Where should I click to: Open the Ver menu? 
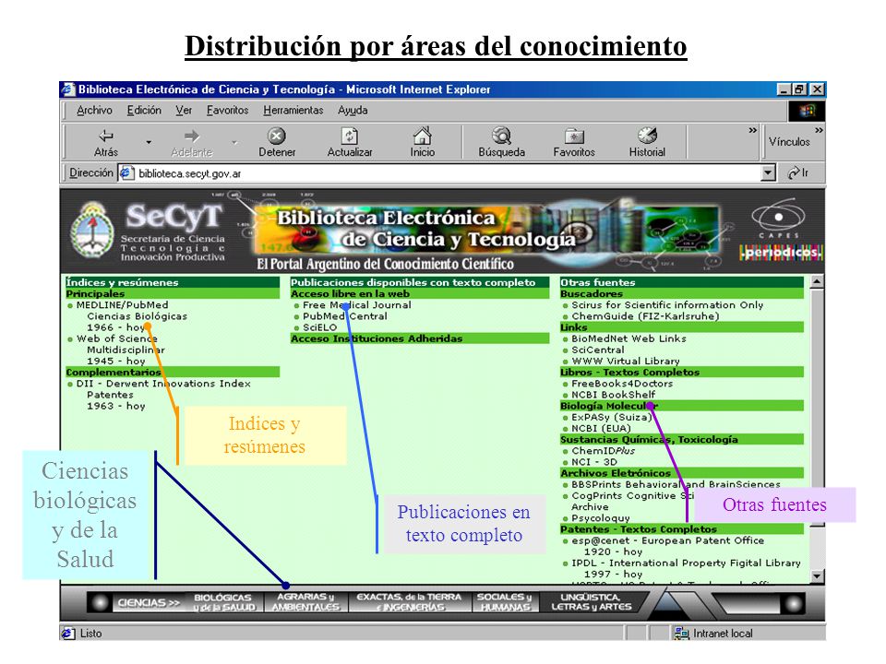point(184,110)
